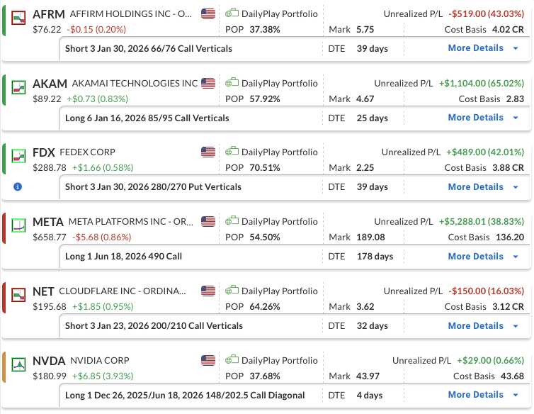The image size is (534, 414).
Task: Click the AFRM bearish chart icon
Action: tap(20, 15)
